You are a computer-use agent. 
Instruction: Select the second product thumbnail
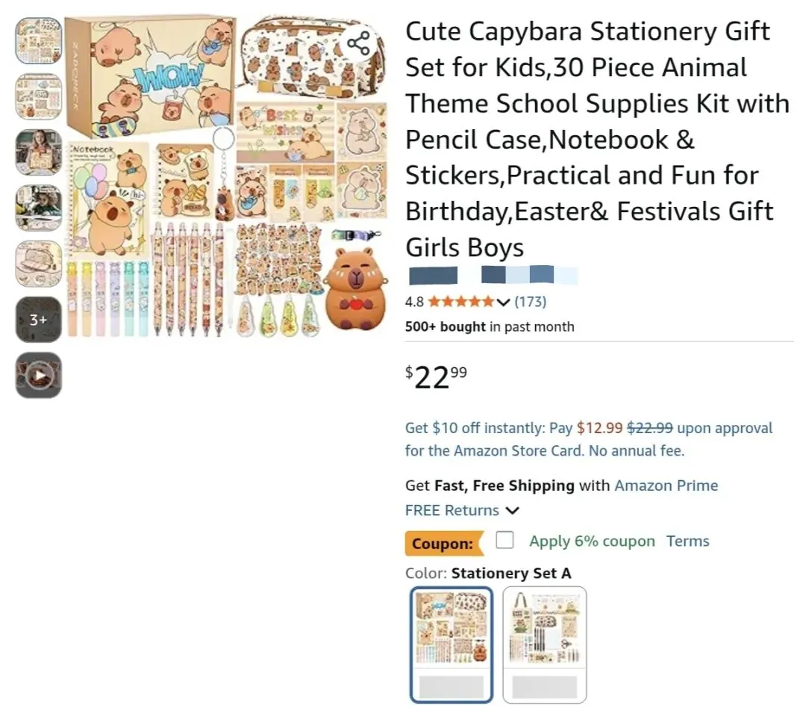point(39,96)
